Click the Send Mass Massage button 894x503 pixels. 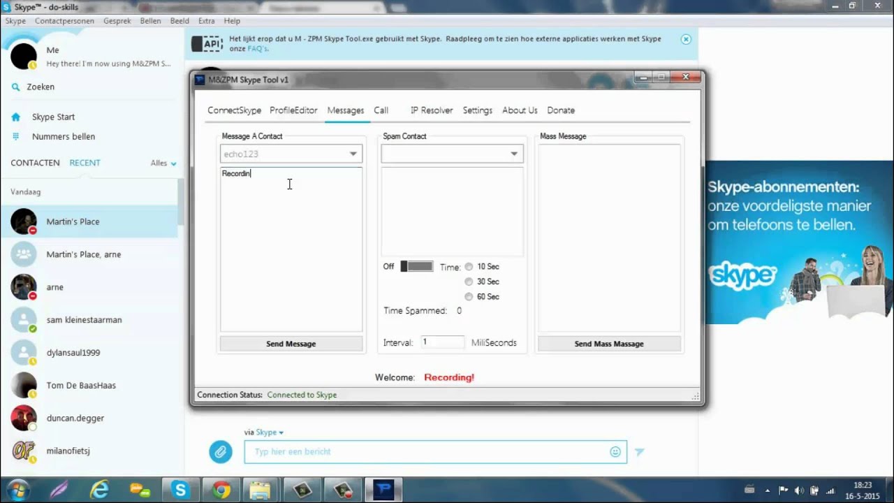(x=609, y=344)
